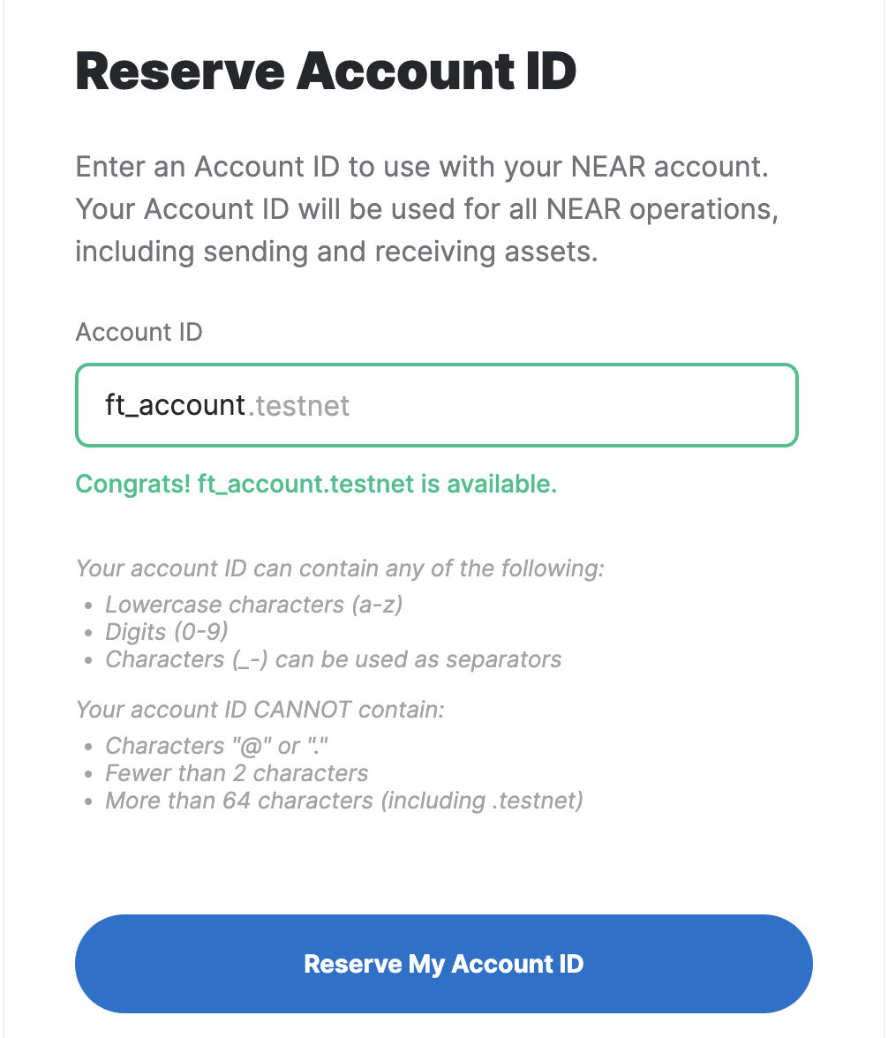Screen dimensions: 888x1038
Task: Select the Lowercase characters (a-z) bullet
Action: pyautogui.click(x=253, y=605)
